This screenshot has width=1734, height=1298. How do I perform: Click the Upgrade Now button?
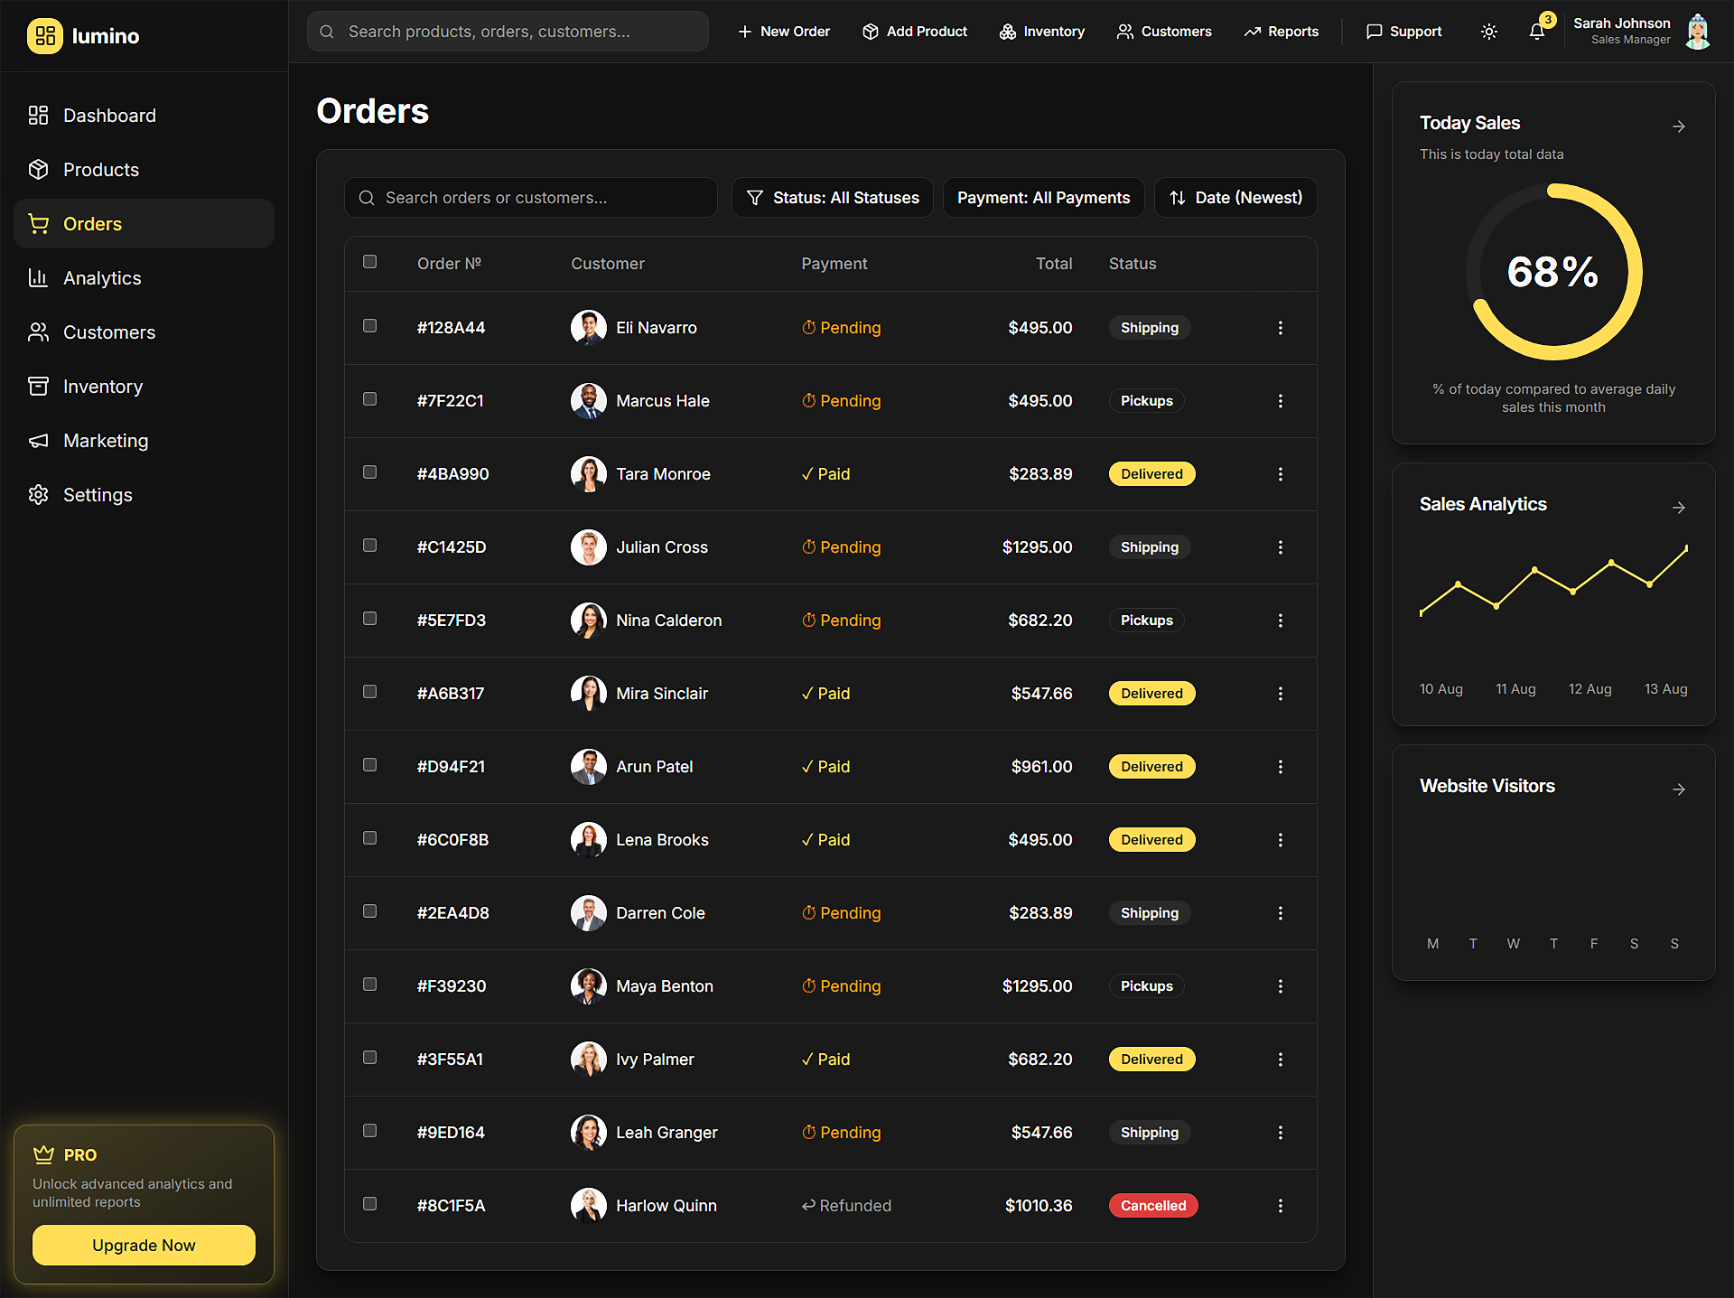coord(144,1246)
